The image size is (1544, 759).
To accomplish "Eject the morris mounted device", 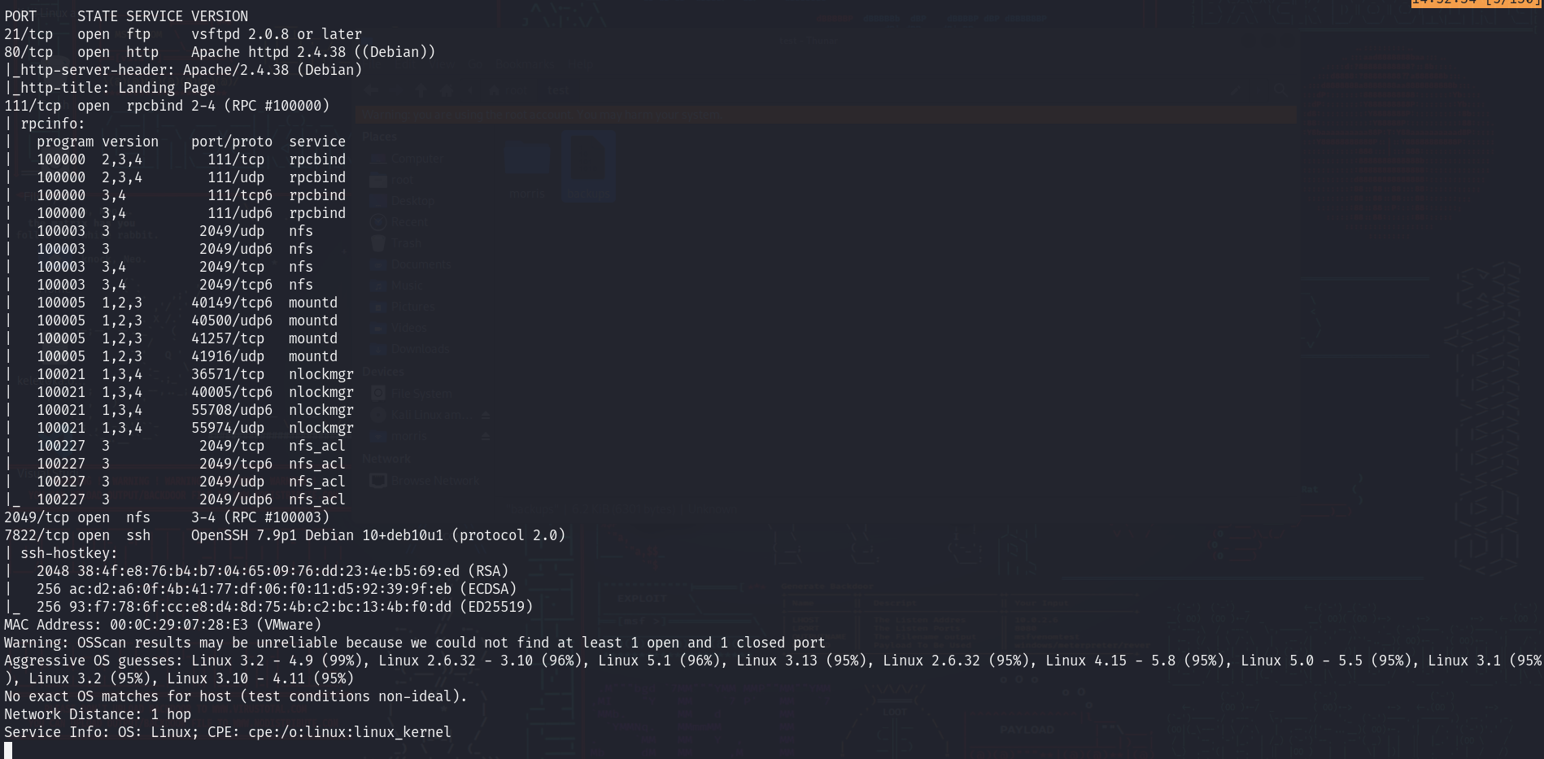I will (x=486, y=436).
